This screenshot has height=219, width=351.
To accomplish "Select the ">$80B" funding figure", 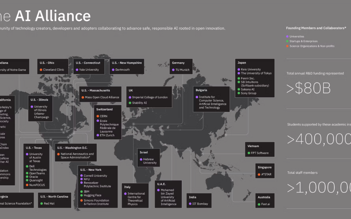I will point(308,88).
